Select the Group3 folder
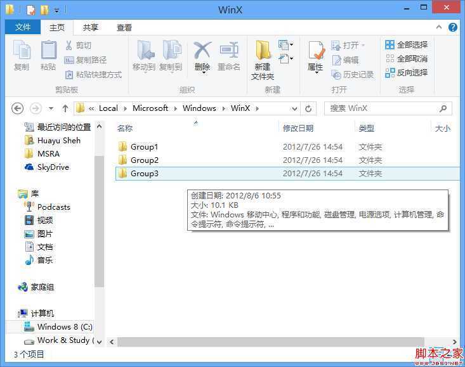The width and height of the screenshot is (465, 367). [x=287, y=173]
